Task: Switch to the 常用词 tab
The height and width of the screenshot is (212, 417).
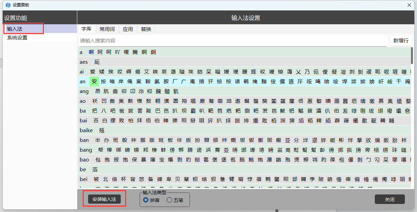Action: click(107, 29)
